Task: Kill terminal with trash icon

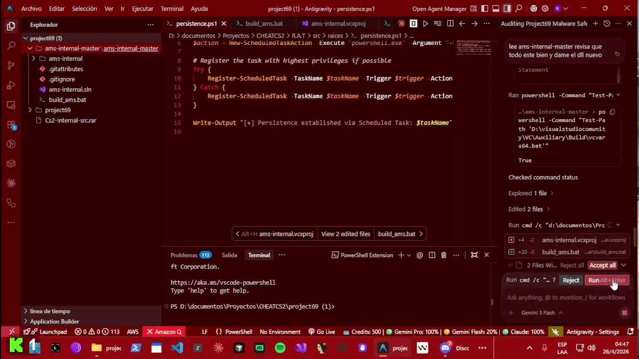Action: 443,255
